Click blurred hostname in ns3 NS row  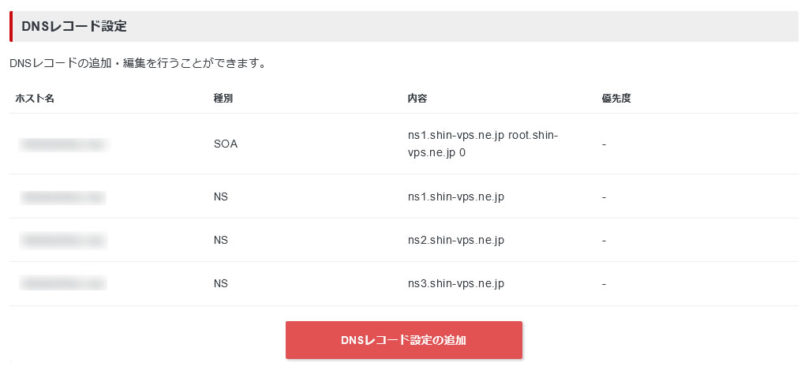click(64, 283)
